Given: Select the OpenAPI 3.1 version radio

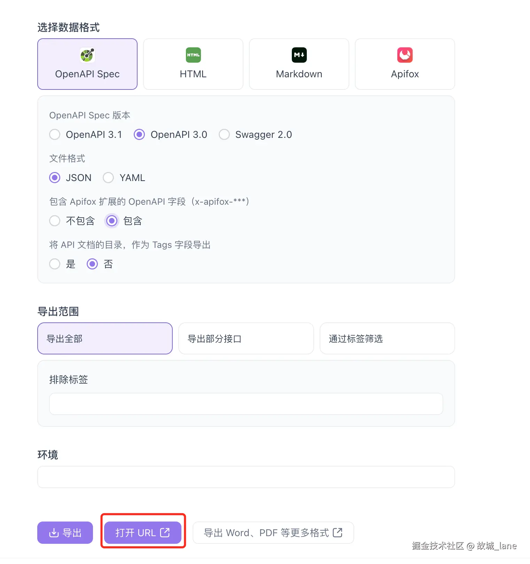Looking at the screenshot, I should (x=55, y=134).
